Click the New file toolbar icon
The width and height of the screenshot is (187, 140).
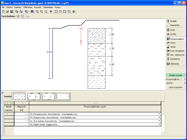pyautogui.click(x=3, y=12)
